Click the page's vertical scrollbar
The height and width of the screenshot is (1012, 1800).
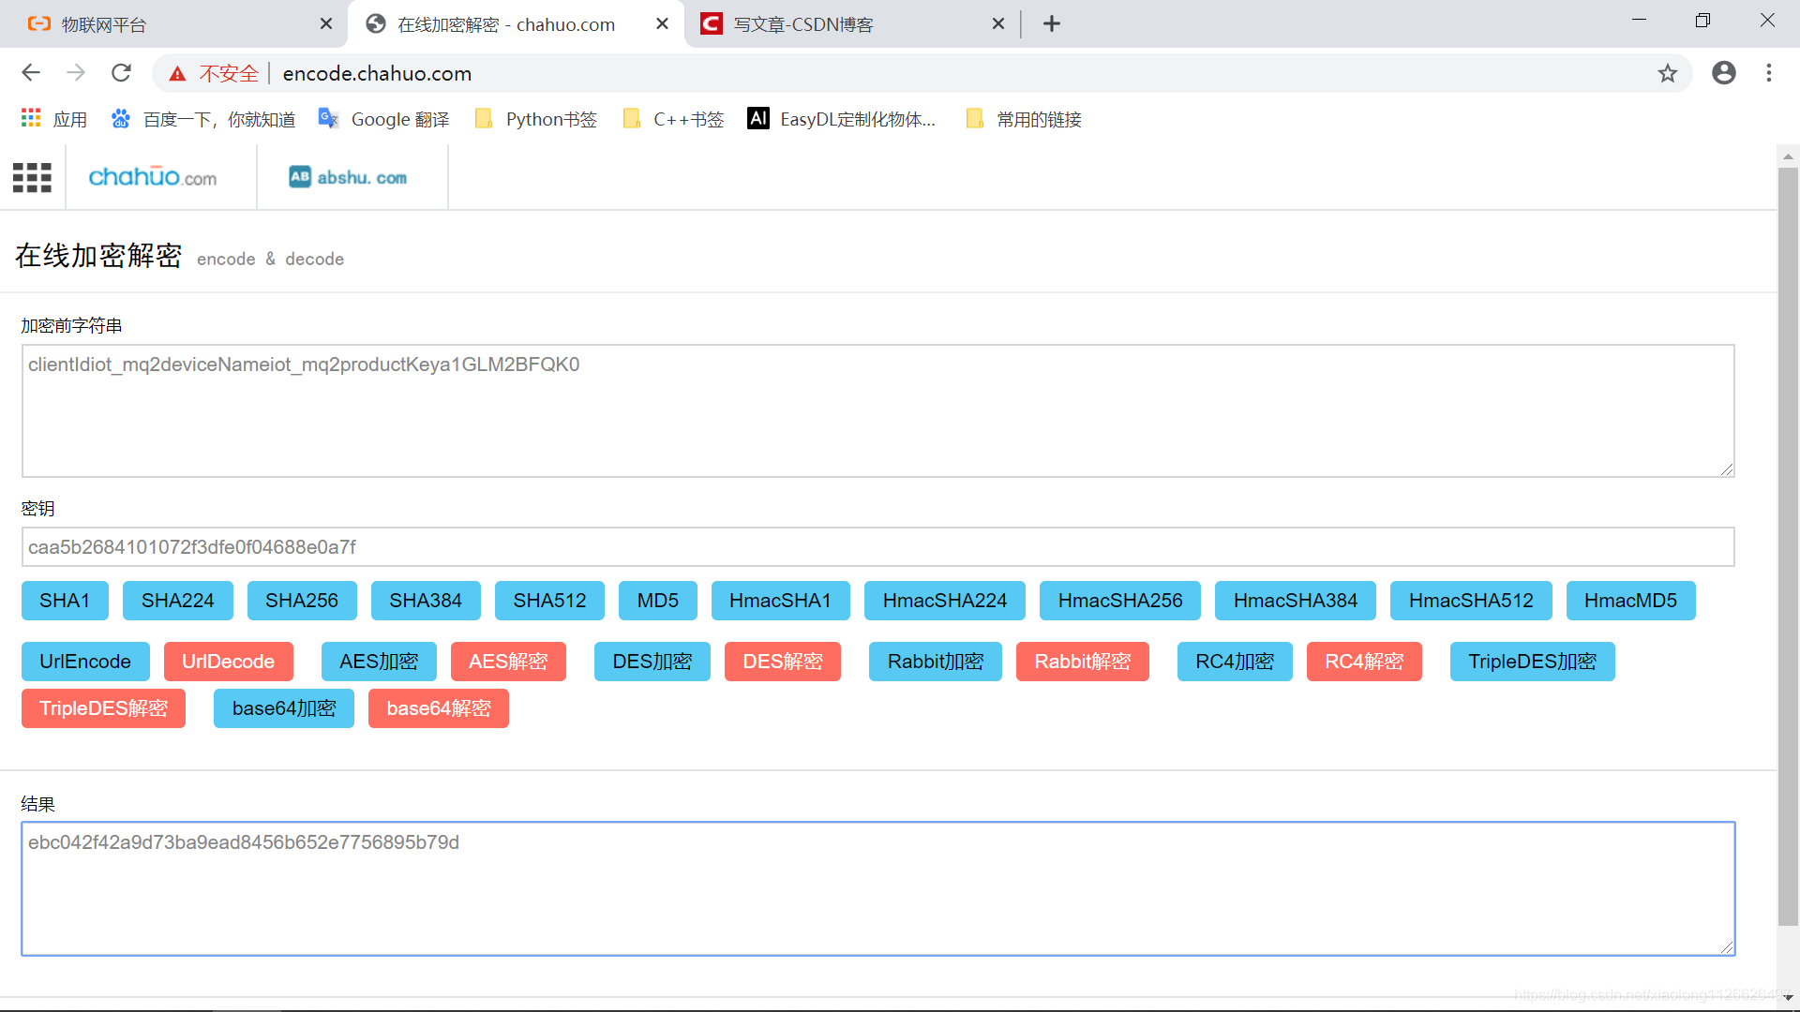pos(1787,543)
